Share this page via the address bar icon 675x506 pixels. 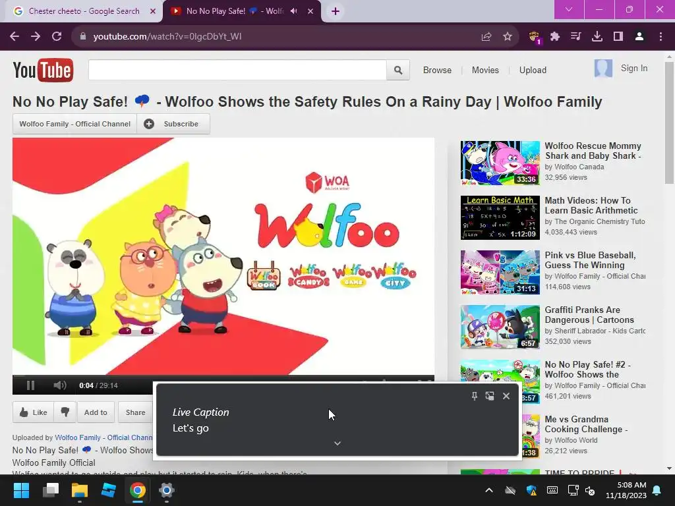click(486, 37)
